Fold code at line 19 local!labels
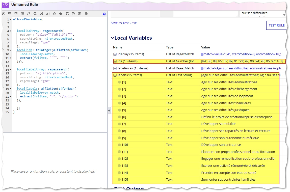This screenshot has height=192, width=290. (11, 89)
